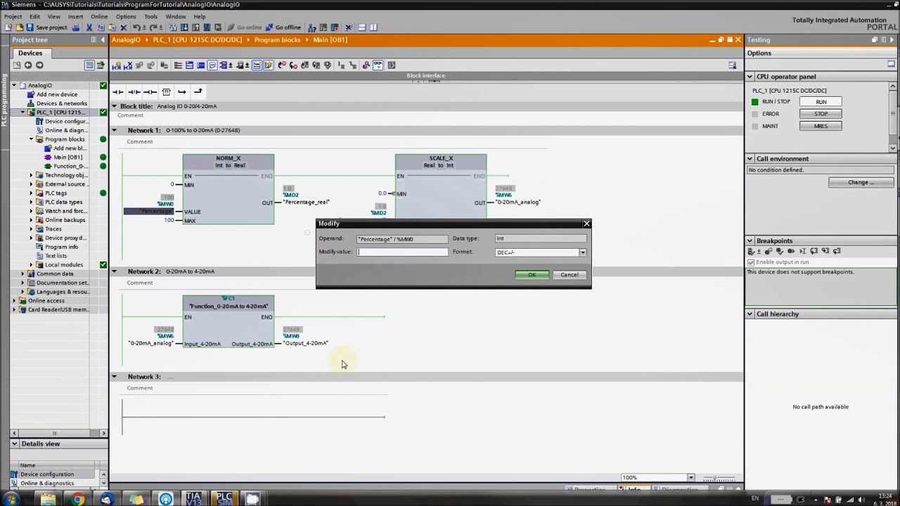Click the forward arrow in project tree
Image resolution: width=900 pixels, height=506 pixels.
coord(39,65)
